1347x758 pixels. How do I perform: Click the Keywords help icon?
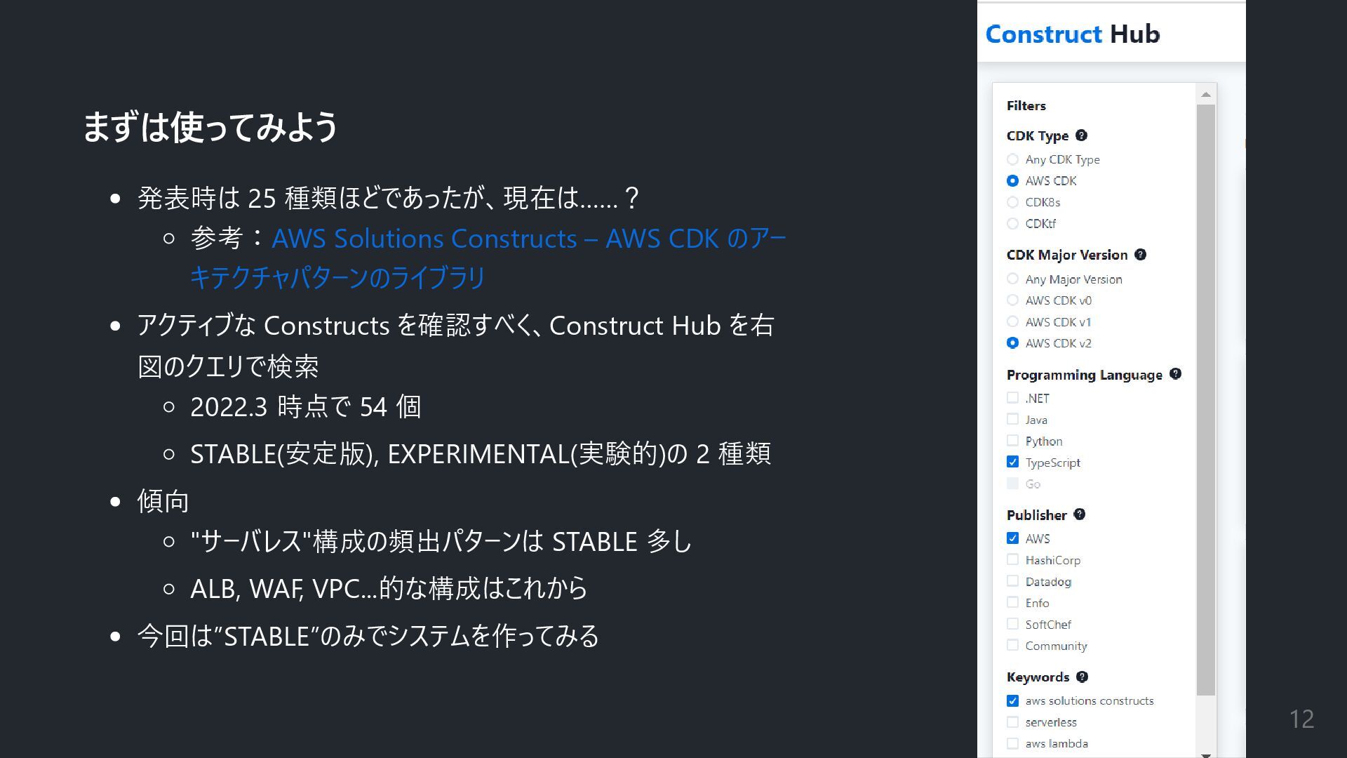click(1082, 677)
